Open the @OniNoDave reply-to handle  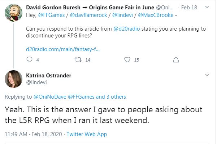click(50, 97)
